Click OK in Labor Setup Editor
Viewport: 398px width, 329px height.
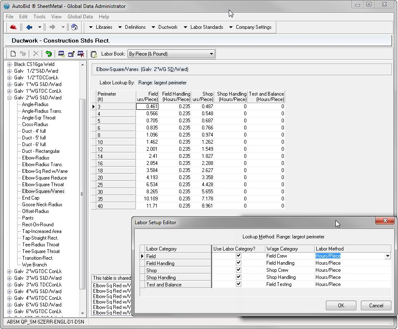[341, 305]
